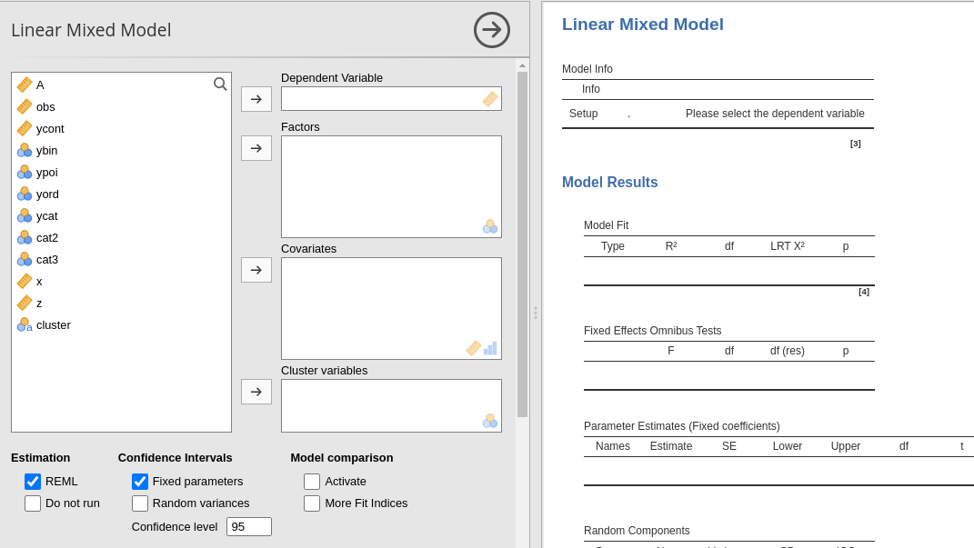Screen dimensions: 974x548
Task: Click the arrow to assign Cluster variables
Action: [x=256, y=392]
